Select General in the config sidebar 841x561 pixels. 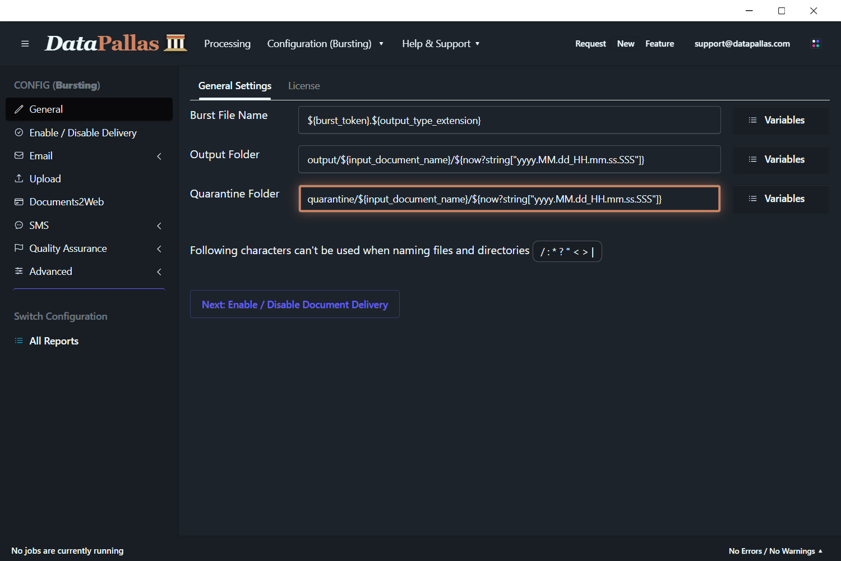pos(89,109)
